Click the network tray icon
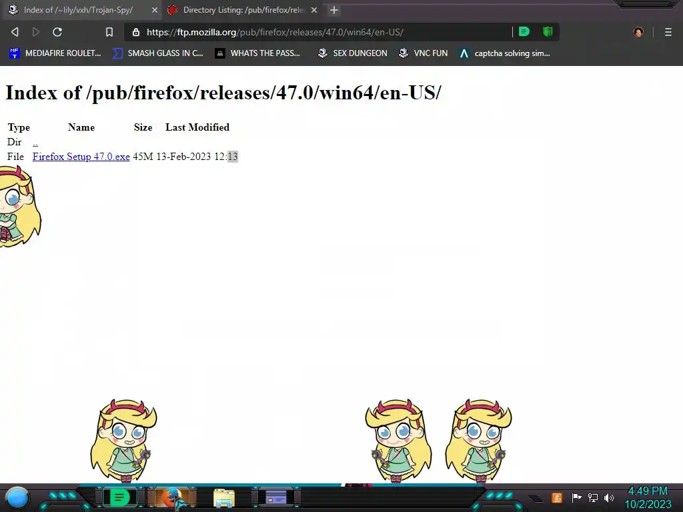683x512 pixels. [x=593, y=497]
